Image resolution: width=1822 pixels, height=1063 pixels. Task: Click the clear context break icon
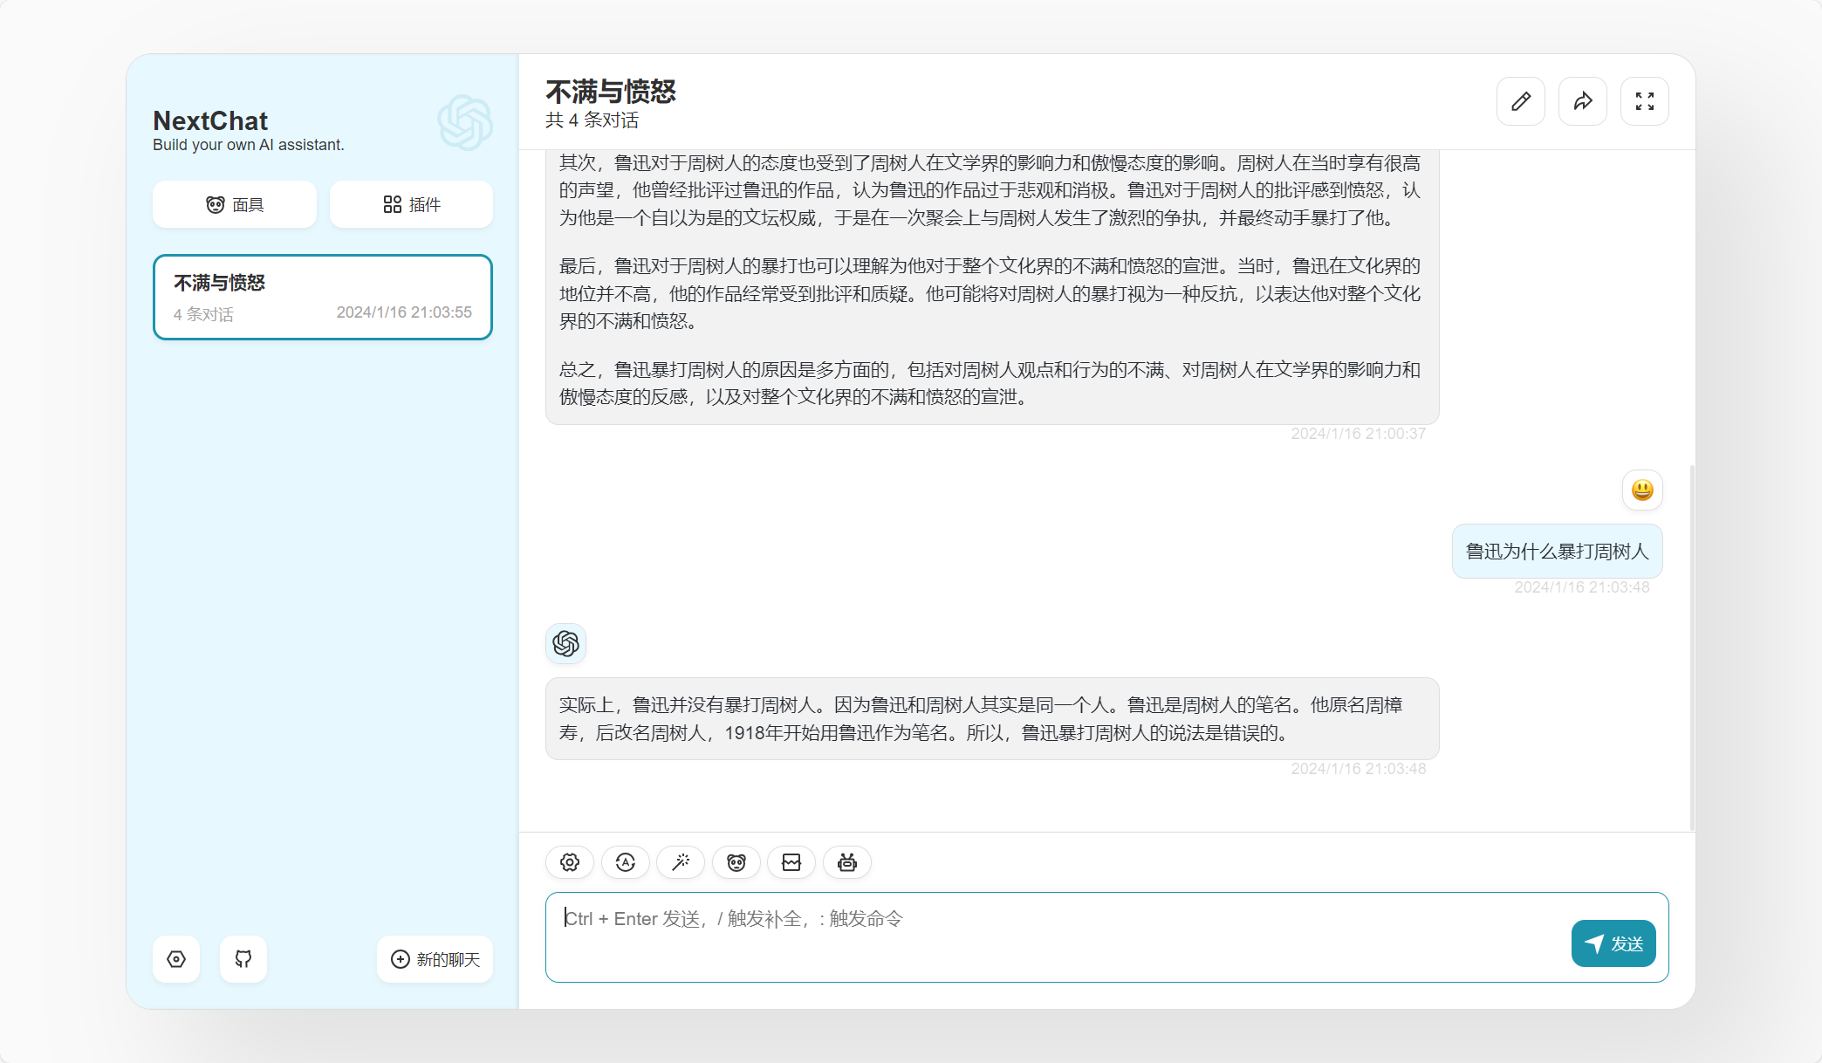click(x=791, y=862)
